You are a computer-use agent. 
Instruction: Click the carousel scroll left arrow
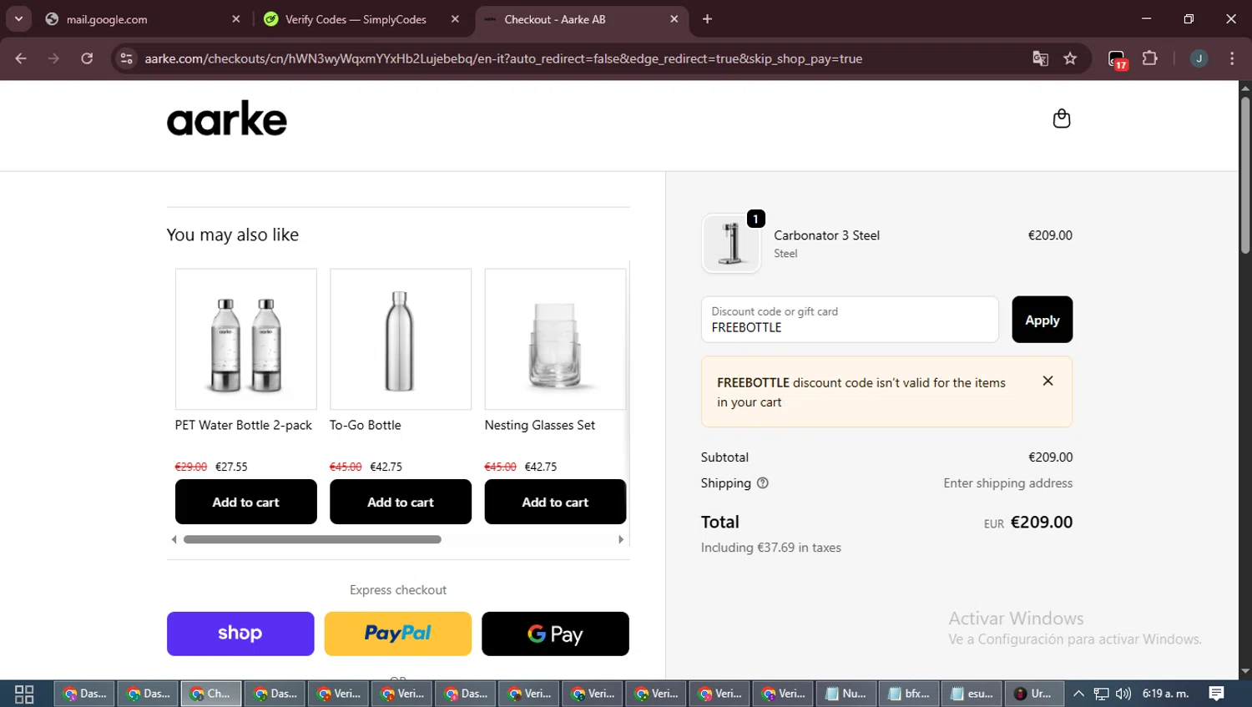(x=174, y=539)
